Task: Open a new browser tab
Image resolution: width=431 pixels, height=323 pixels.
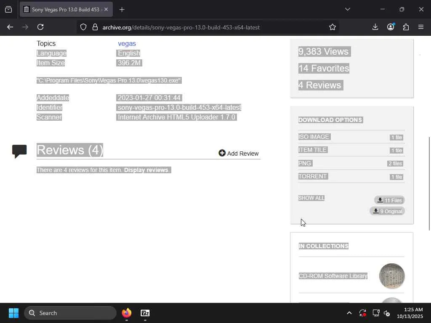Action: pyautogui.click(x=122, y=10)
